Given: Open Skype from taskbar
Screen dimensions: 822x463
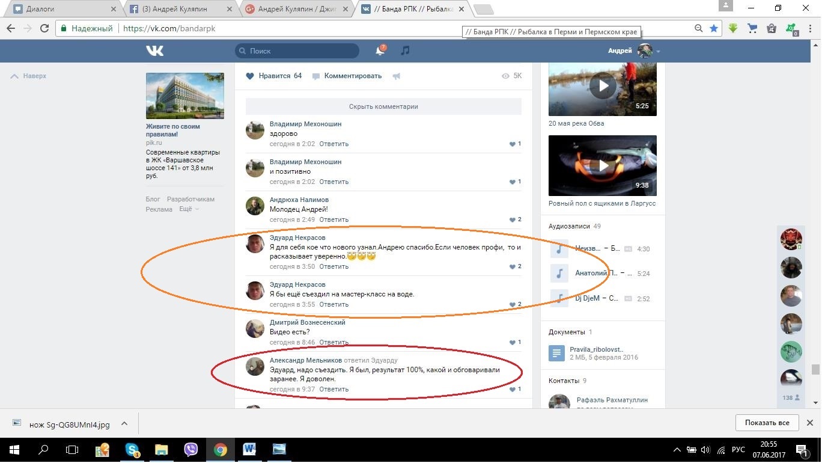Looking at the screenshot, I should (x=132, y=449).
